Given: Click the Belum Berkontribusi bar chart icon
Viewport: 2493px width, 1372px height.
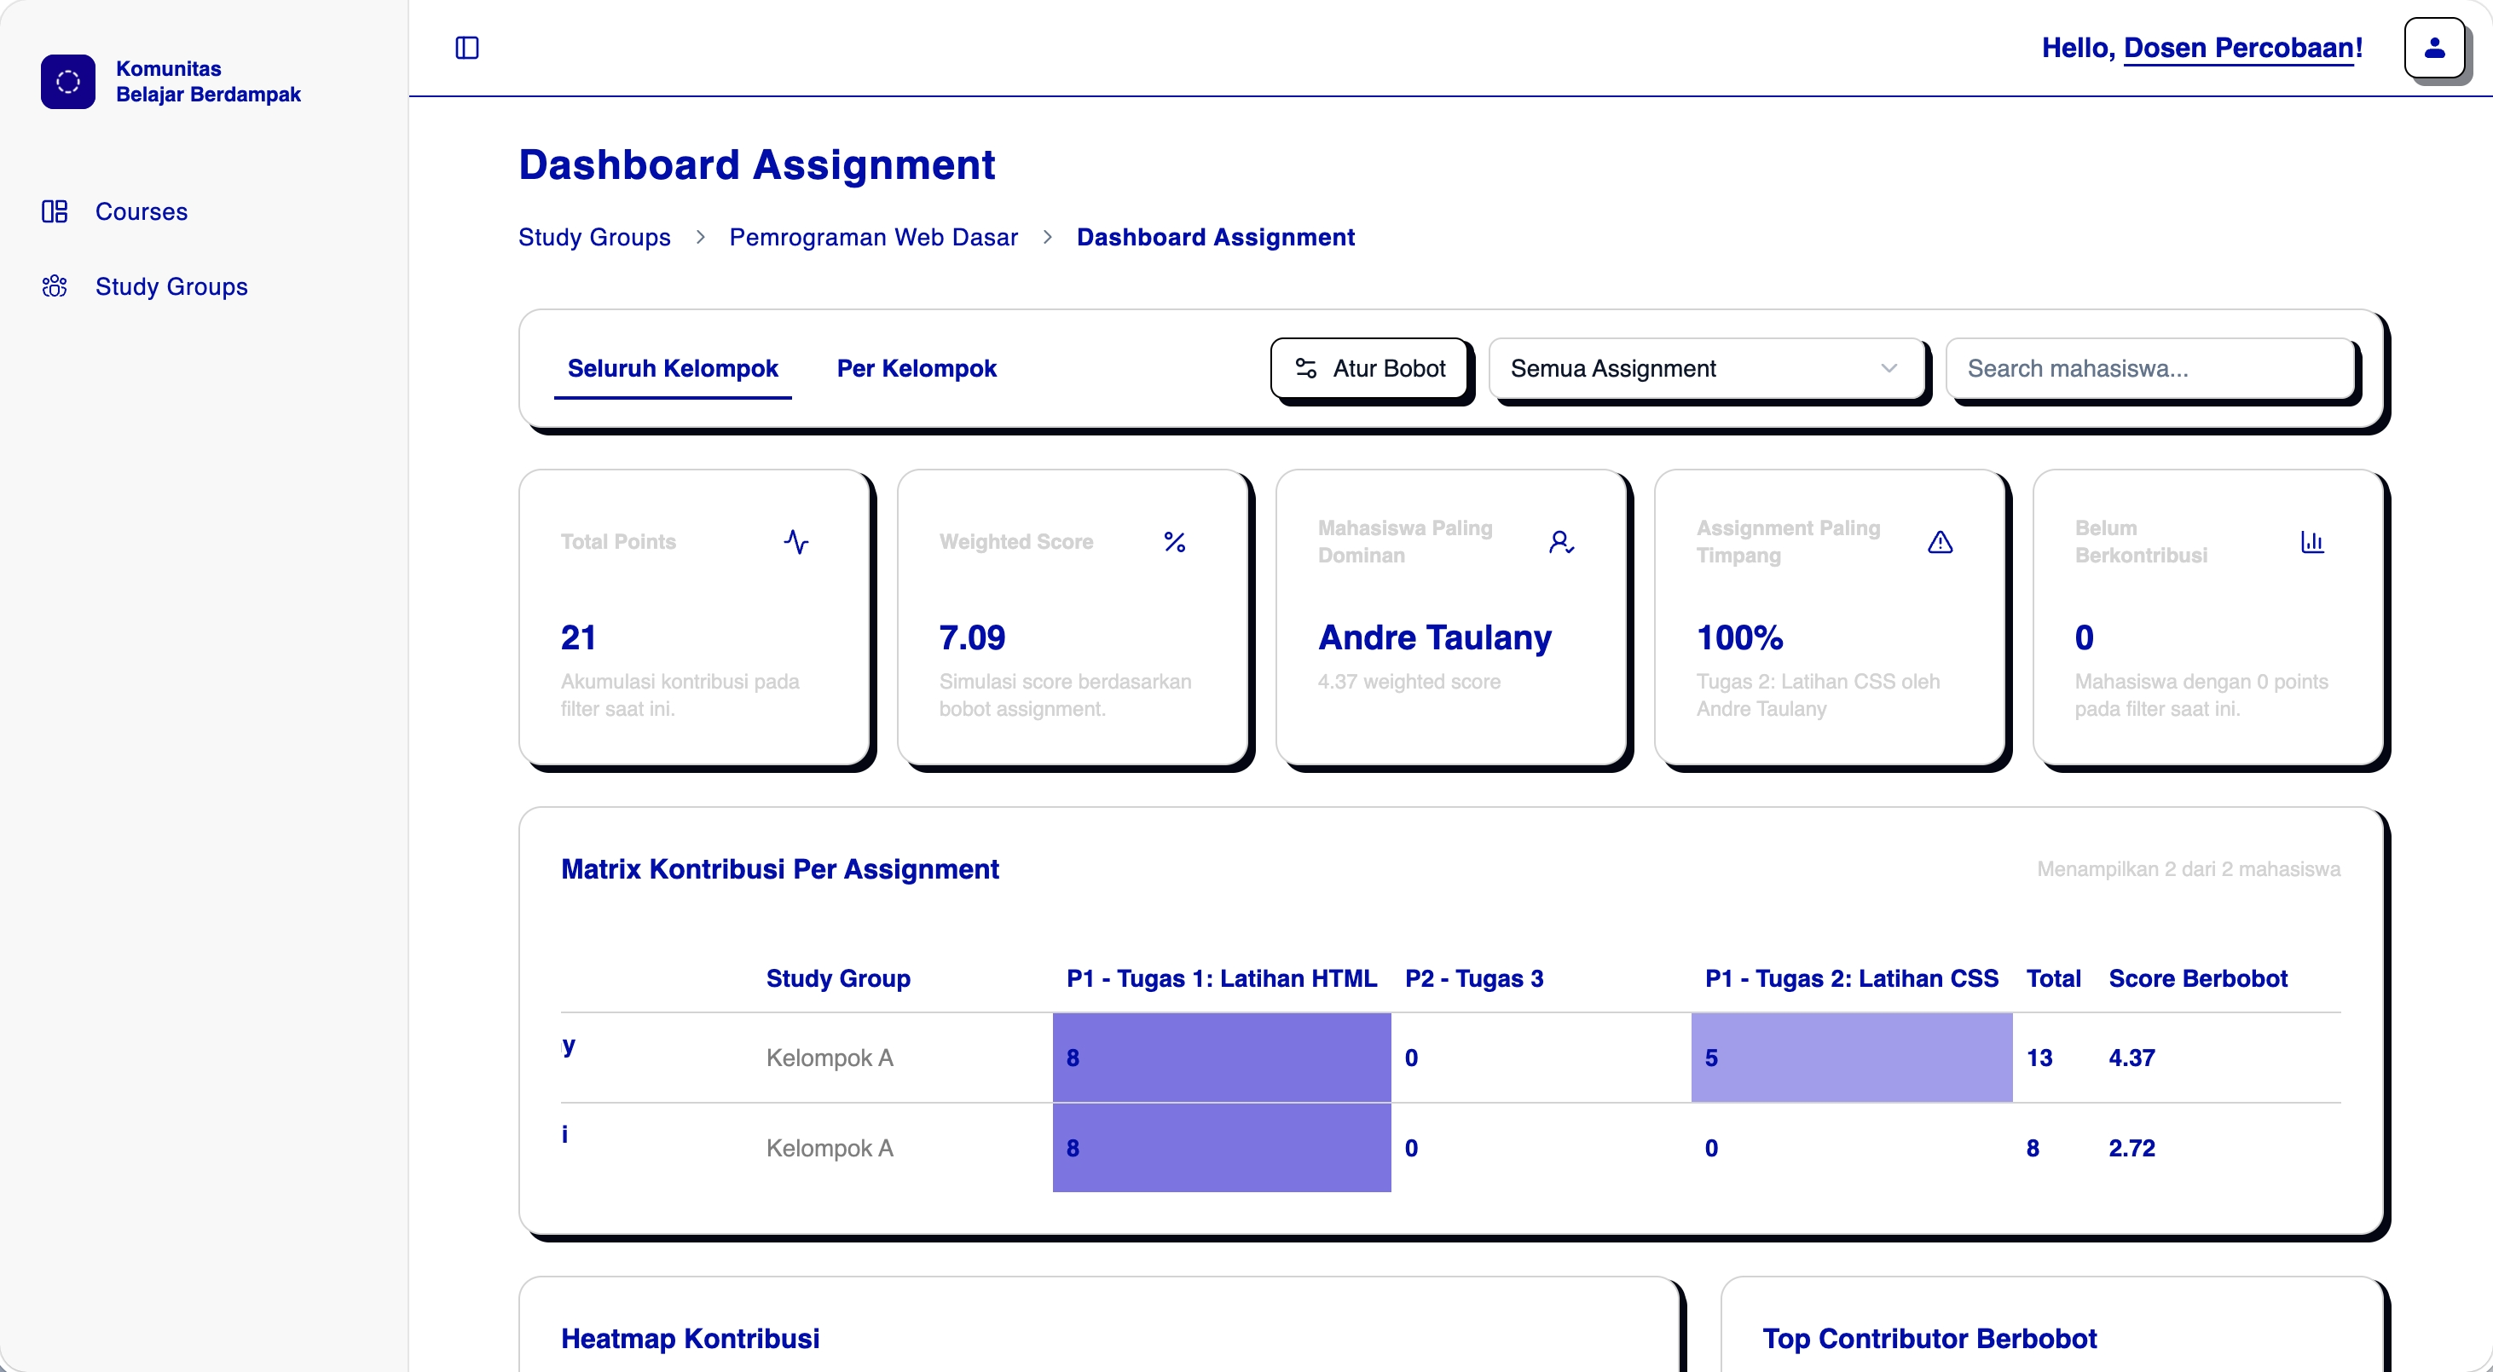Looking at the screenshot, I should click(x=2312, y=542).
